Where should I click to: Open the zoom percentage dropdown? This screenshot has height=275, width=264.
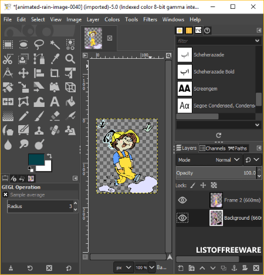152,267
